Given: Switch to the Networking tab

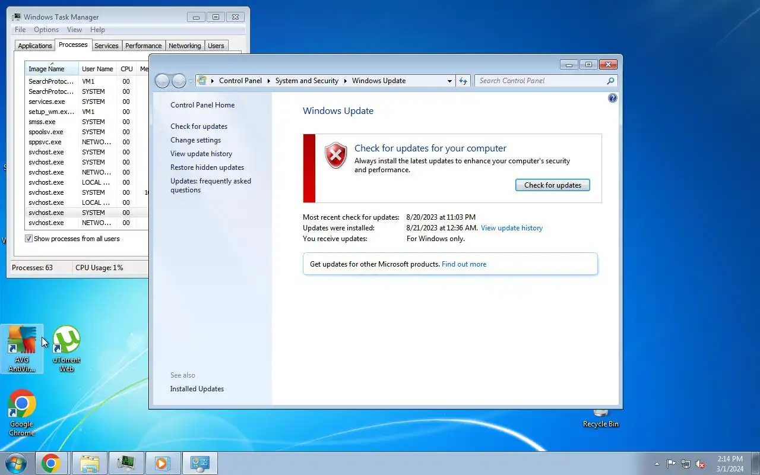Looking at the screenshot, I should [x=185, y=46].
